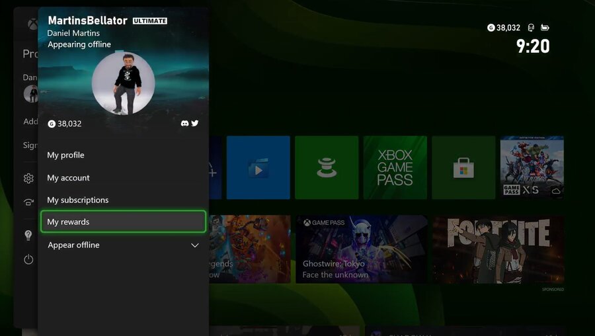The width and height of the screenshot is (595, 336).
Task: Click the Appear offline chevron arrow
Action: coord(194,245)
